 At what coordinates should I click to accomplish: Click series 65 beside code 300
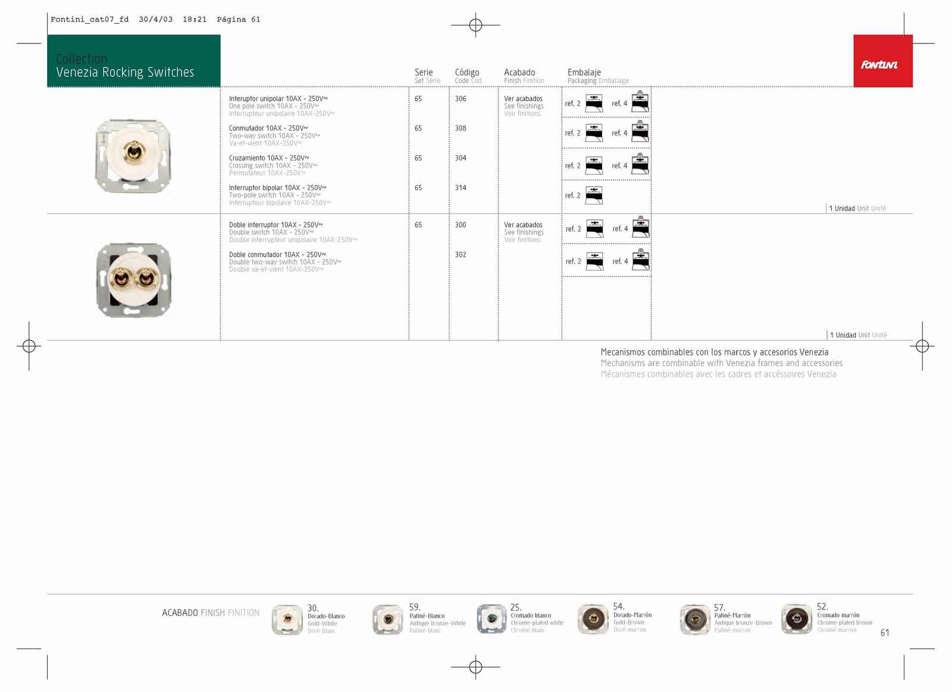pyautogui.click(x=418, y=225)
